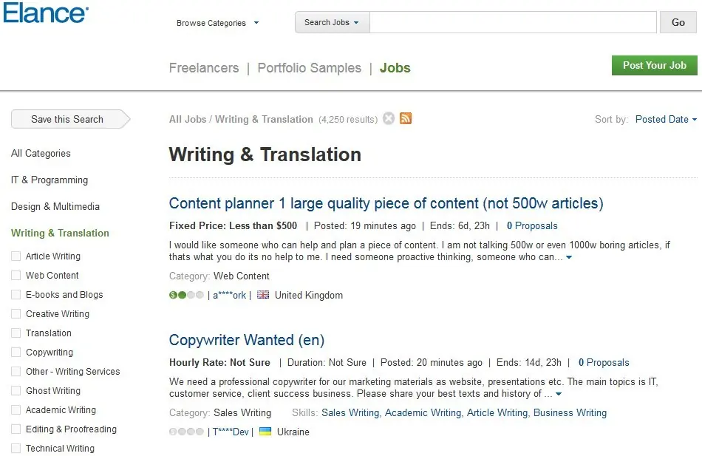Click the United Kingdom flag icon
Screen dimensions: 702x456
pos(263,294)
